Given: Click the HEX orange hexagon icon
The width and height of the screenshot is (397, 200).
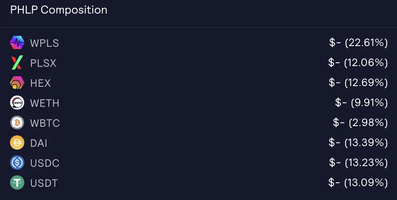Looking at the screenshot, I should tap(17, 83).
